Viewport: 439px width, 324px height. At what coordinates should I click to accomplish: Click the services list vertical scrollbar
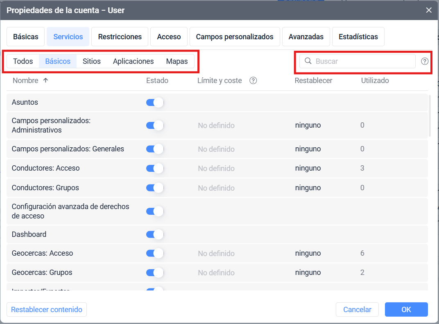430,117
